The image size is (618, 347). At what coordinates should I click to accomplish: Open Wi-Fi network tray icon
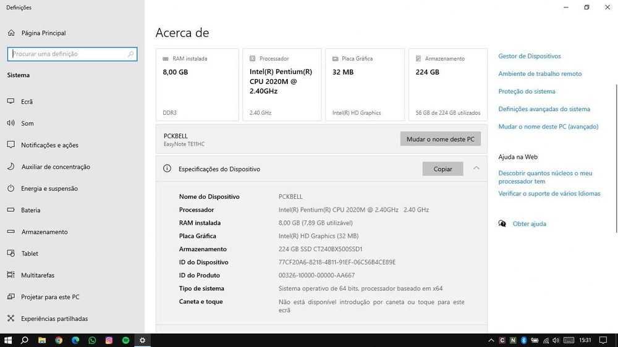point(546,340)
